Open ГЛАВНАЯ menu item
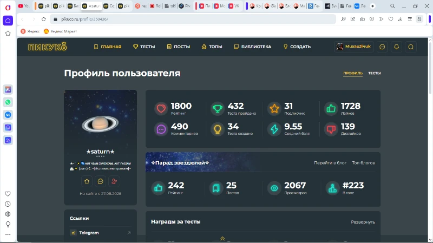 [108, 47]
